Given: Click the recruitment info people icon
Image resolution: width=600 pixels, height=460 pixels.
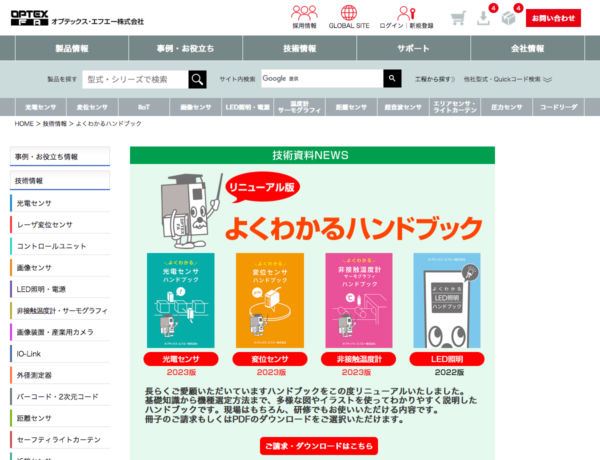Looking at the screenshot, I should pyautogui.click(x=304, y=13).
